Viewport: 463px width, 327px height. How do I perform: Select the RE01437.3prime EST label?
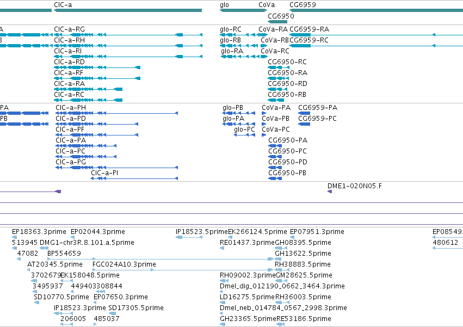(x=248, y=243)
